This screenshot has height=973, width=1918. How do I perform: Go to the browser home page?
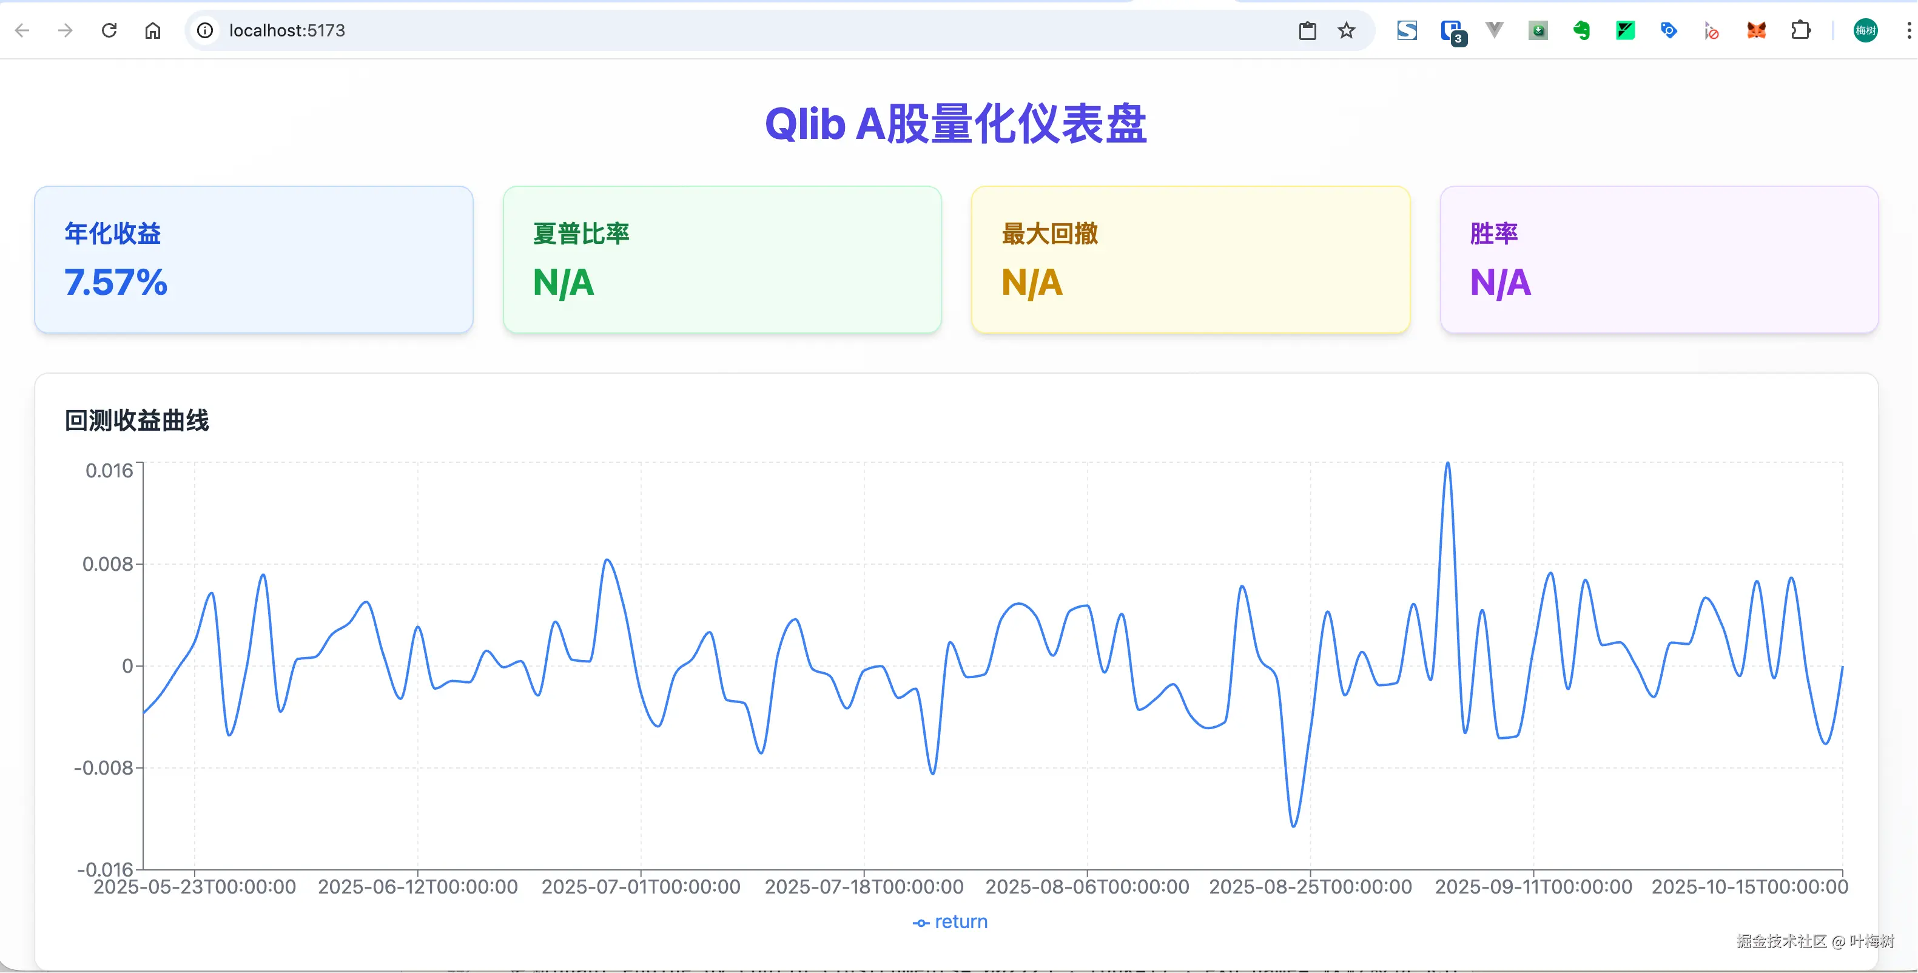[153, 30]
